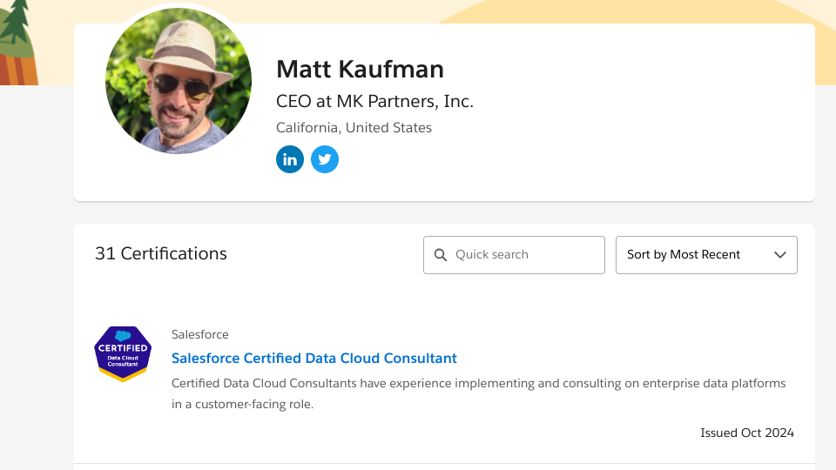The width and height of the screenshot is (836, 470).
Task: Select the 31 Certifications heading
Action: (x=161, y=253)
